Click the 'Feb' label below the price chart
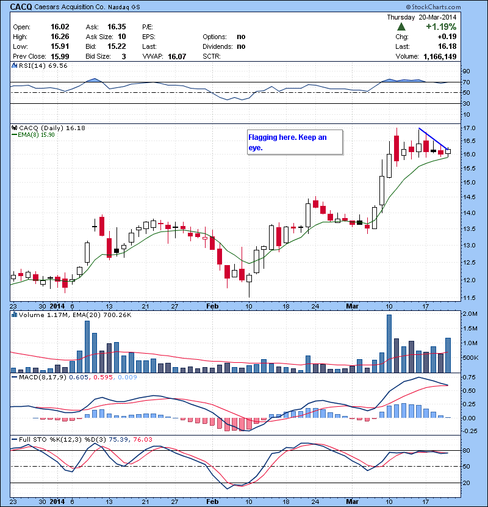The width and height of the screenshot is (488, 507). click(212, 306)
